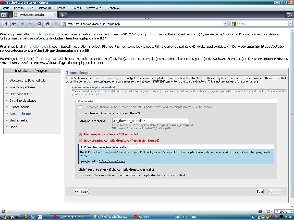
Task: Open the Инструменты menu
Action: (x=94, y=8)
